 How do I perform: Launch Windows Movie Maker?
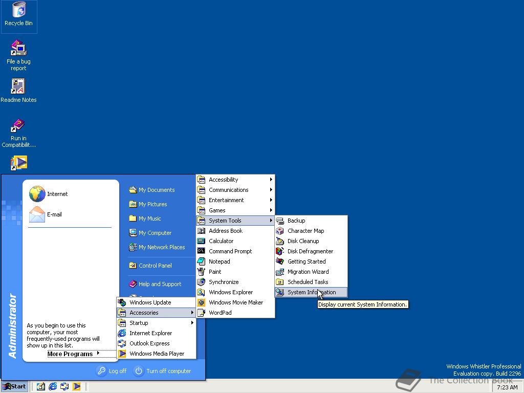[235, 302]
